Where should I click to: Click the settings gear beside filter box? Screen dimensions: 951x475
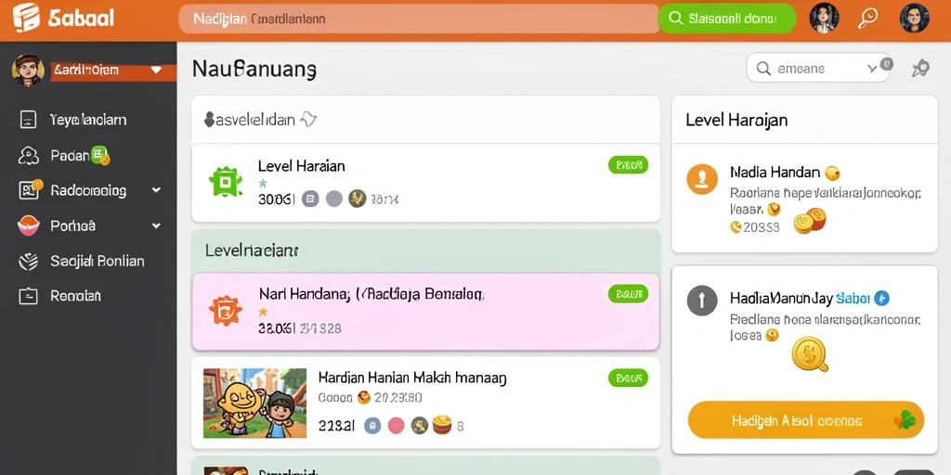[x=920, y=69]
